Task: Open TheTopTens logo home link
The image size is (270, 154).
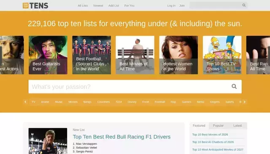Action: click(x=35, y=5)
